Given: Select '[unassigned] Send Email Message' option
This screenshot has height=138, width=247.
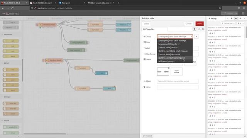Looking at the screenshot, I should coord(175,41).
